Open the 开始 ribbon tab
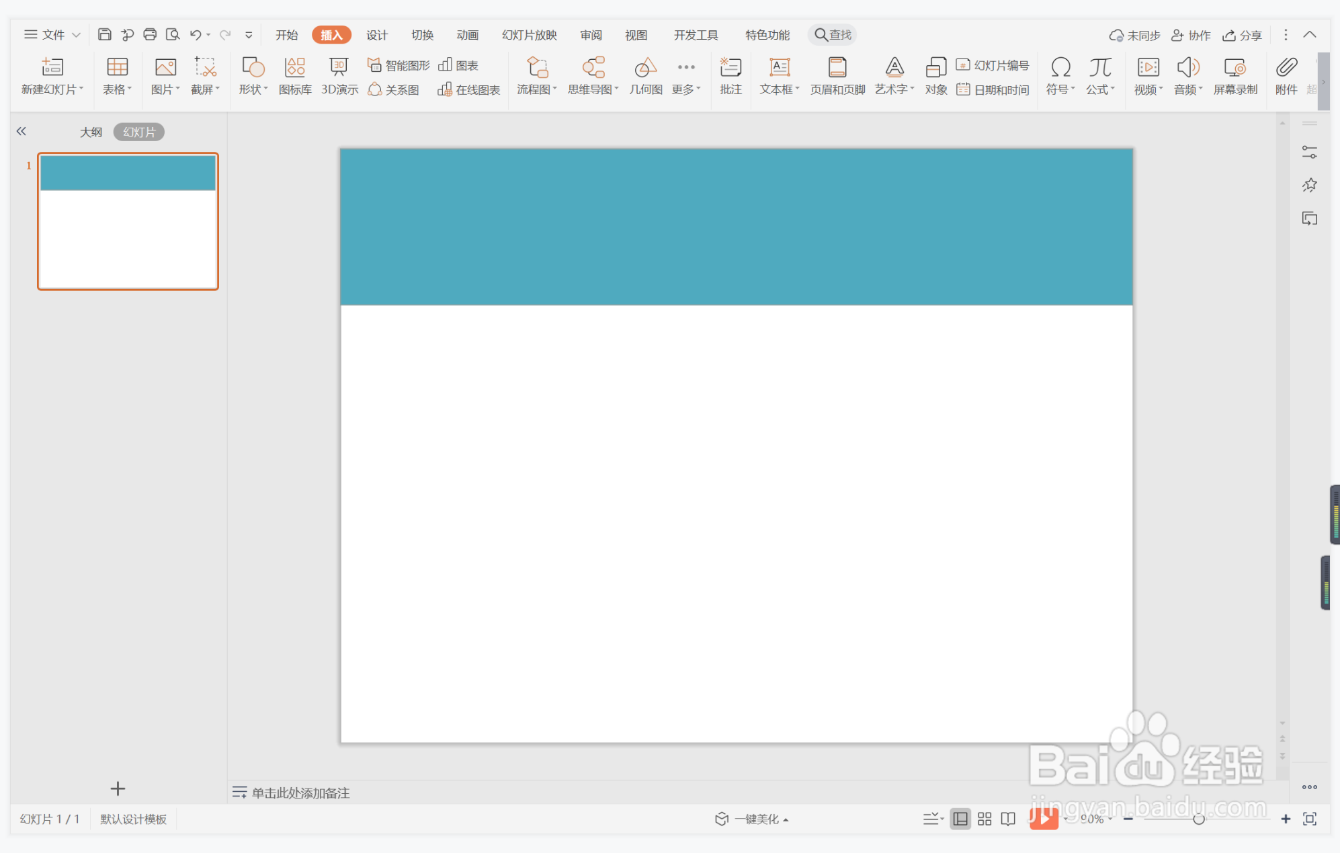 (x=286, y=35)
